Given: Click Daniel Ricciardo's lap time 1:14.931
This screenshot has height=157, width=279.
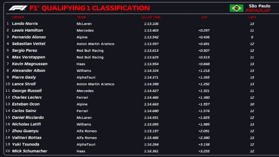Looking at the screenshot, I should pyautogui.click(x=151, y=118).
